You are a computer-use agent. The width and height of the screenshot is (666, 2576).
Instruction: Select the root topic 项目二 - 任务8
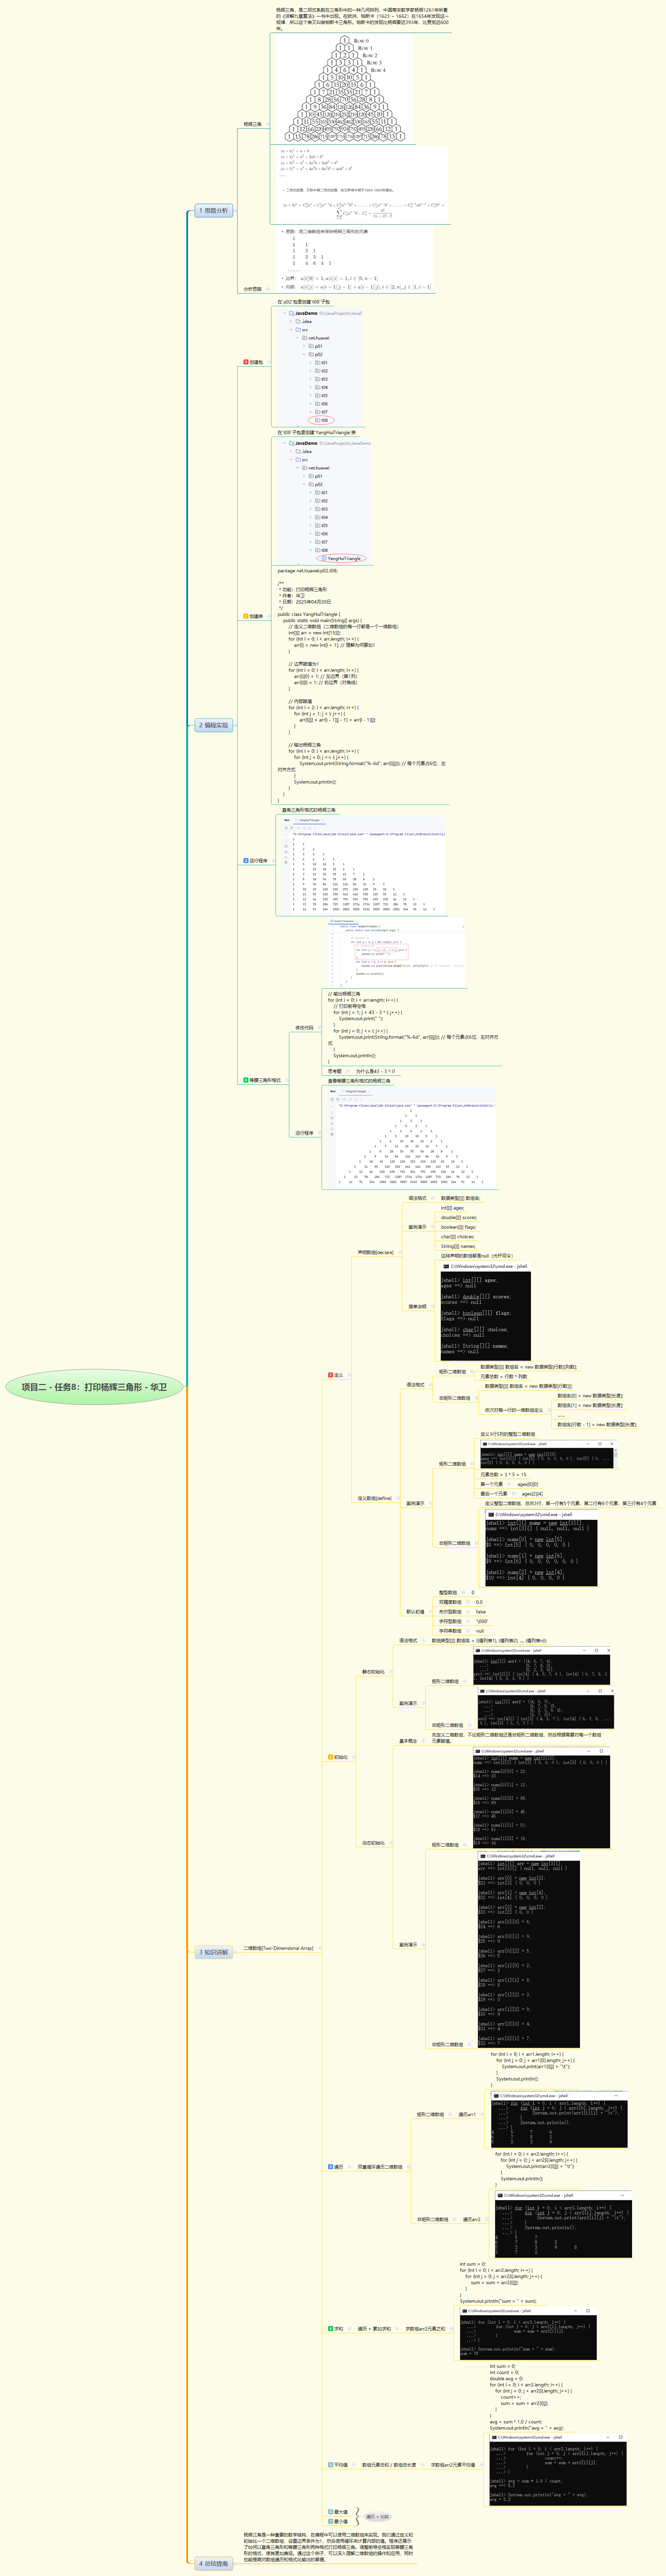point(94,1387)
